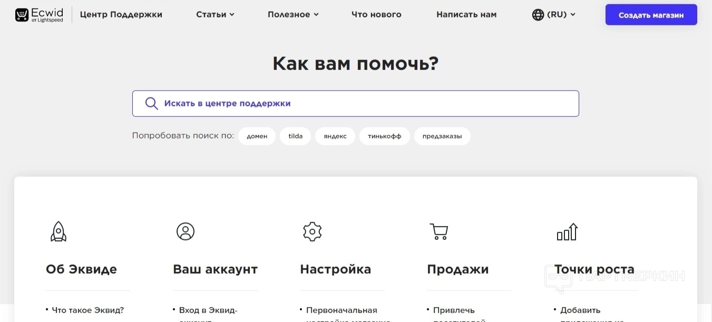Focus the Искать в центре поддержки field
The width and height of the screenshot is (712, 322).
click(356, 104)
